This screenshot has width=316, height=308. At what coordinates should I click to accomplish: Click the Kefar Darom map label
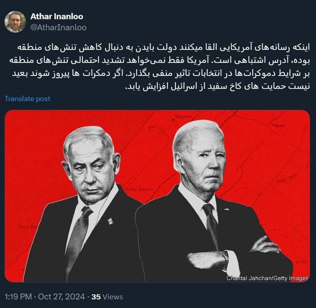[139, 189]
